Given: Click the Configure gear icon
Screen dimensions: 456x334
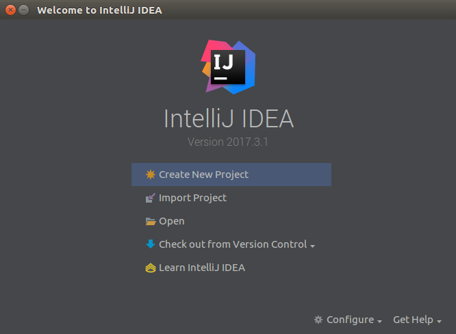Looking at the screenshot, I should [318, 320].
